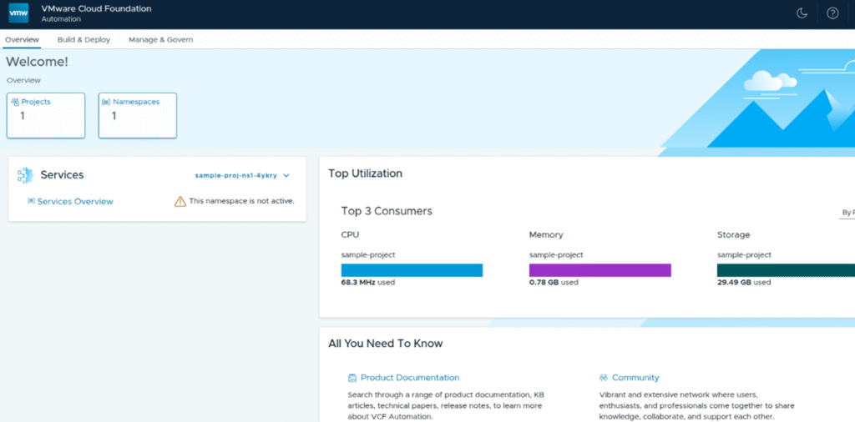This screenshot has width=855, height=422.
Task: Click the Product Documentation book icon
Action: (352, 378)
